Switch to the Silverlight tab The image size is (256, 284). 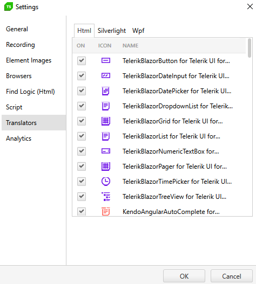coord(112,31)
